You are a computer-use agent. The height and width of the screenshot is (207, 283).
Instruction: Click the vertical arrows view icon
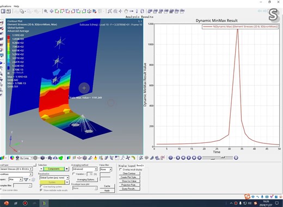point(137,11)
